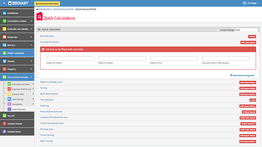Open the Brick Calculator section
Screen dimensions: 262x147
pos(47,36)
